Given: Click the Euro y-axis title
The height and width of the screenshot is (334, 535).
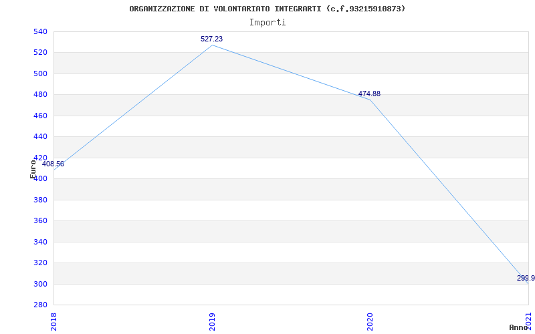Looking at the screenshot, I should tap(33, 170).
